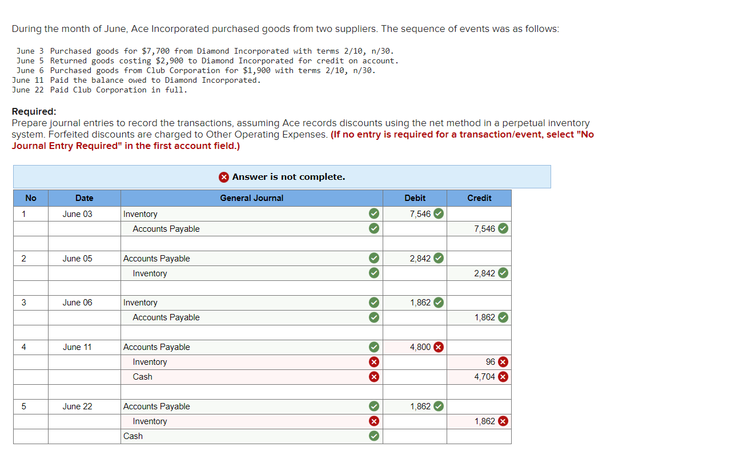The image size is (755, 451).
Task: Select the debit amount 4,800 field
Action: tap(415, 347)
